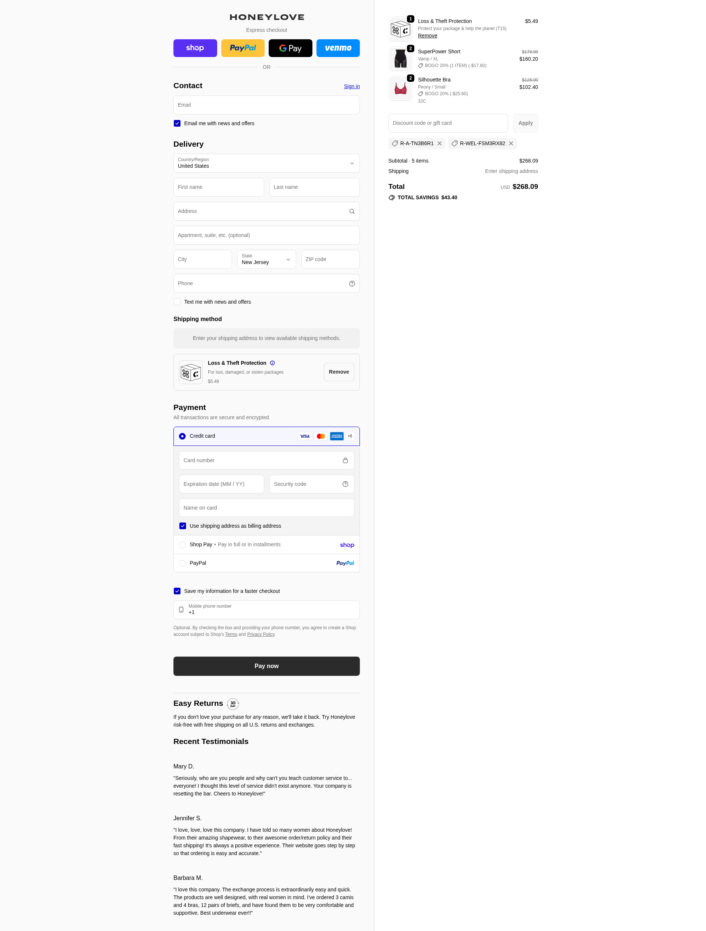Click the address search magnifier icon
Screen dimensions: 706x931
(x=352, y=211)
